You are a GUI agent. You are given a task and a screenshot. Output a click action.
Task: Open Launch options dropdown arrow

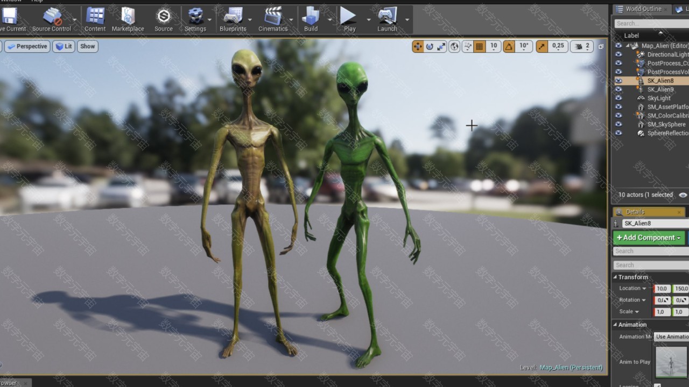[407, 20]
